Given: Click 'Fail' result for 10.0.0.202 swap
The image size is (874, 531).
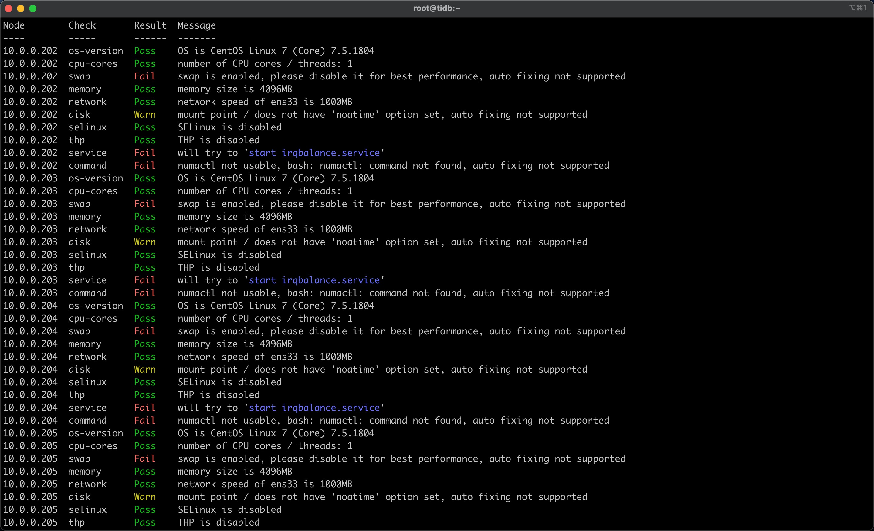Looking at the screenshot, I should (x=145, y=77).
